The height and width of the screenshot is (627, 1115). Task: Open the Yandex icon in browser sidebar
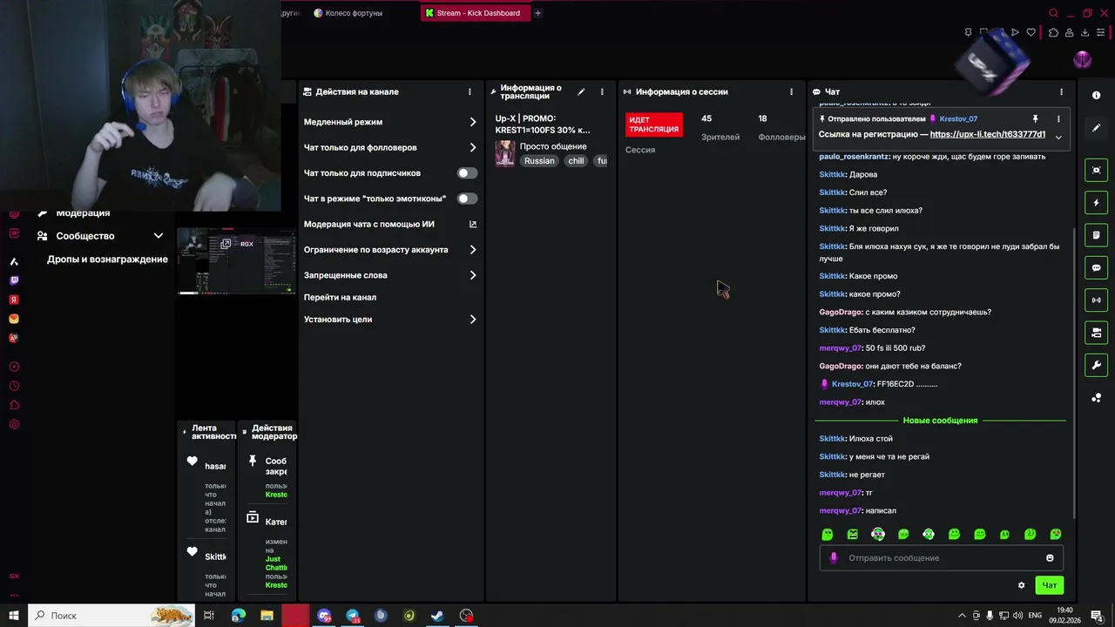tap(14, 300)
